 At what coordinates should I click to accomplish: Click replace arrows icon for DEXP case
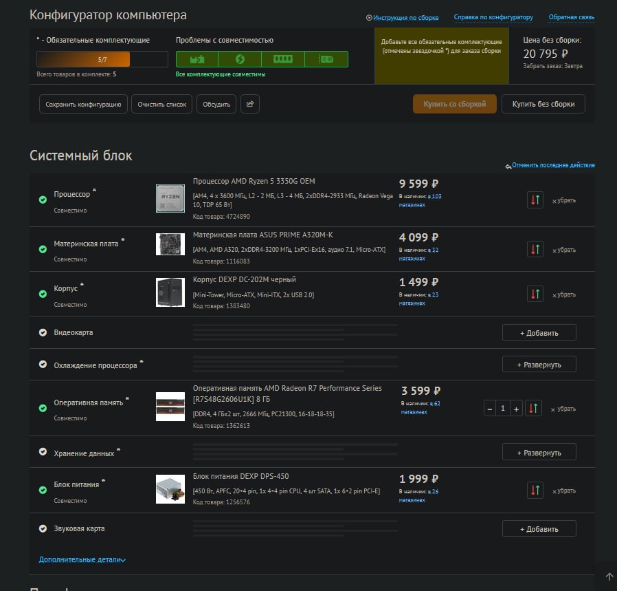(535, 294)
